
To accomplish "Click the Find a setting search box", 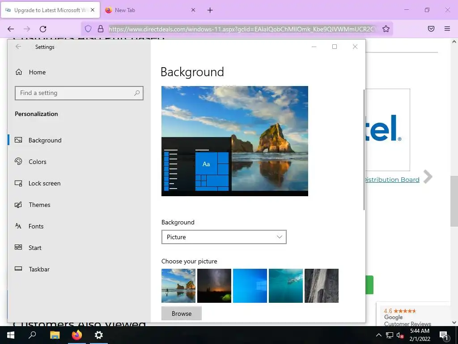I will [x=79, y=93].
